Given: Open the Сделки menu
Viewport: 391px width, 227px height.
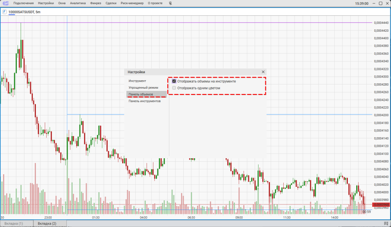Looking at the screenshot, I should (x=111, y=3).
